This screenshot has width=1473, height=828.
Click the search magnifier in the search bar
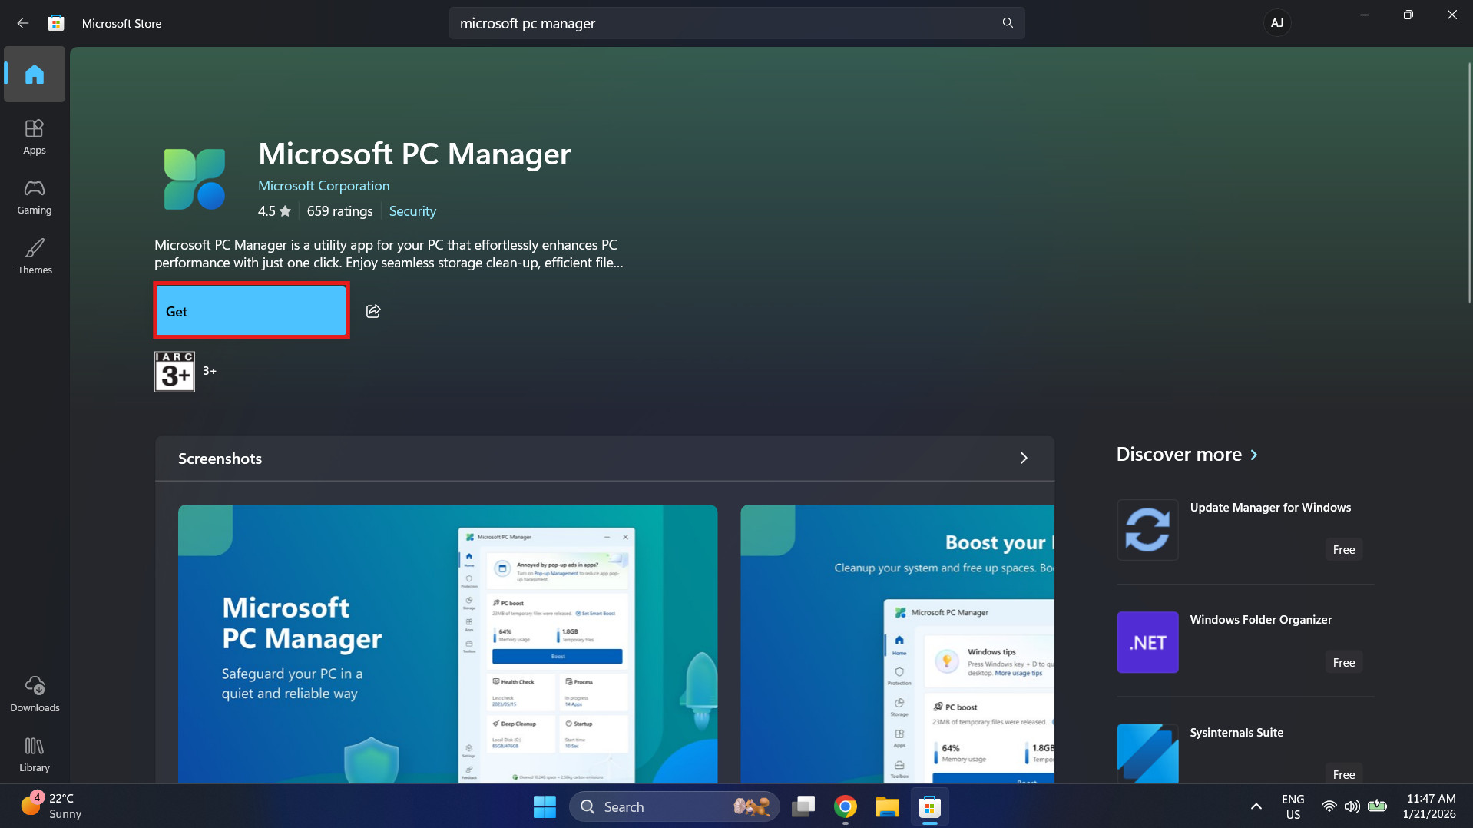[1007, 23]
